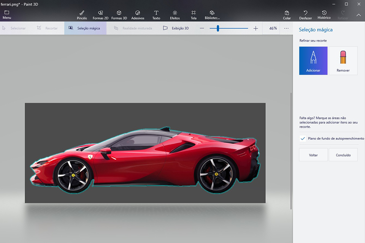365x243 pixels.
Task: Click the canvas vertical scrollbar
Action: pos(291,151)
